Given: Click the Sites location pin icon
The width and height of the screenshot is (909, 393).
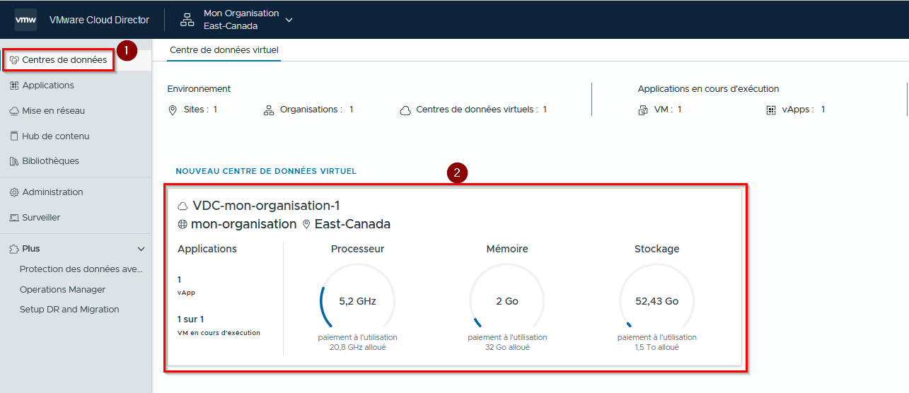Looking at the screenshot, I should click(173, 110).
